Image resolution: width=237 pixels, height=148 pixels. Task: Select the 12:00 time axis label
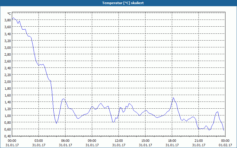click(x=119, y=141)
